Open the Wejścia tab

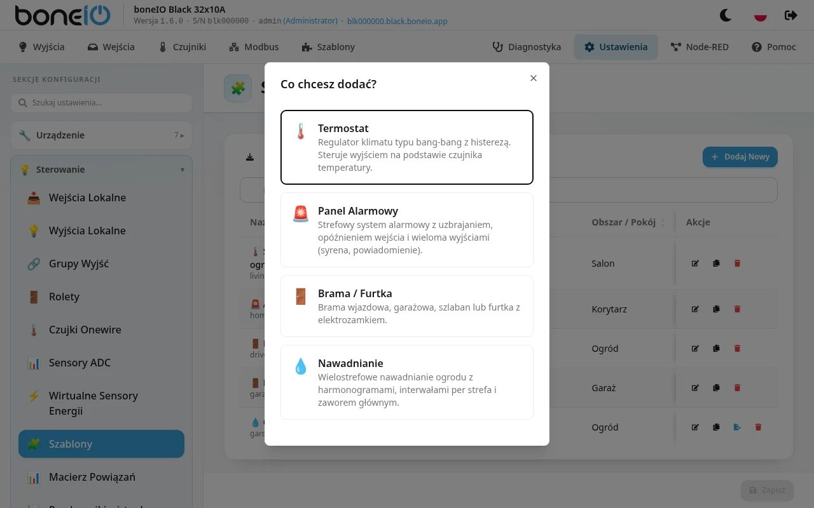[111, 47]
